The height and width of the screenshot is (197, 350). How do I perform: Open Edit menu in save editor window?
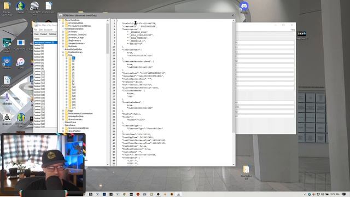pos(40,30)
